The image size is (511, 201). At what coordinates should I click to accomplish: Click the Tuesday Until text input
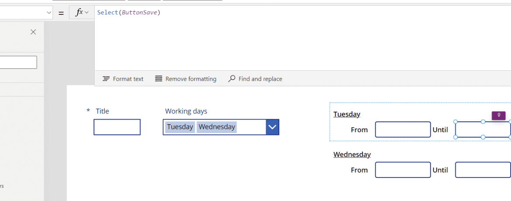483,129
